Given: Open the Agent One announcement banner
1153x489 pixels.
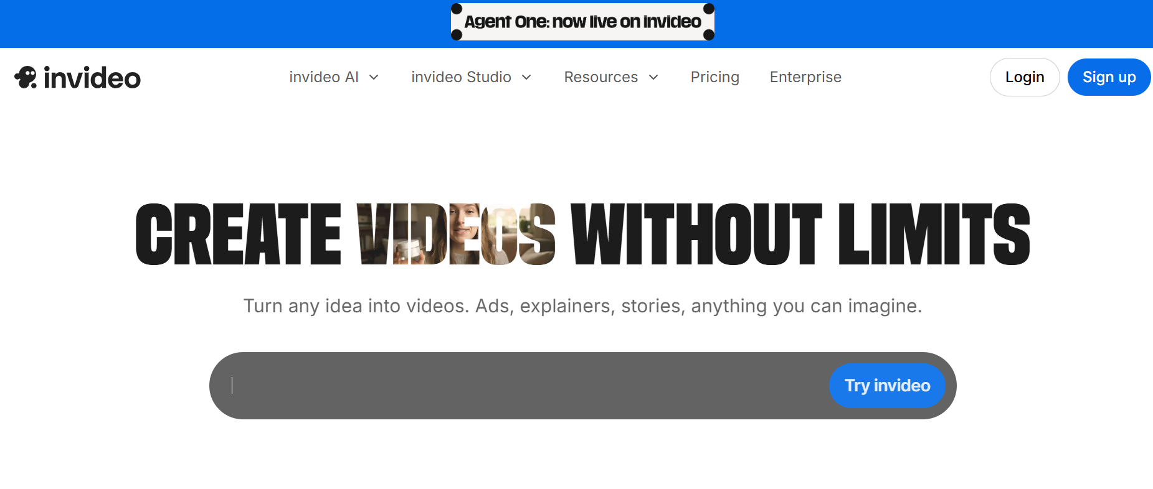Looking at the screenshot, I should 582,22.
